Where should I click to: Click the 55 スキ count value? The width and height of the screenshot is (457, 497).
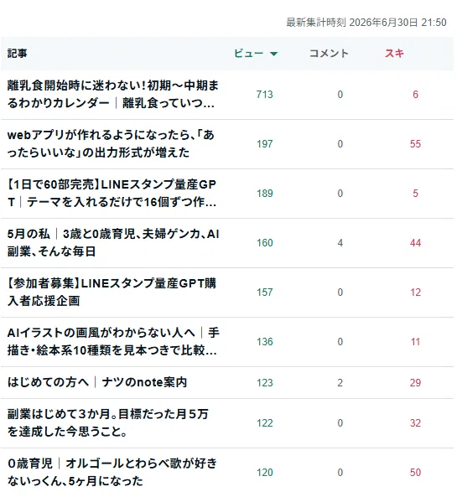[415, 144]
